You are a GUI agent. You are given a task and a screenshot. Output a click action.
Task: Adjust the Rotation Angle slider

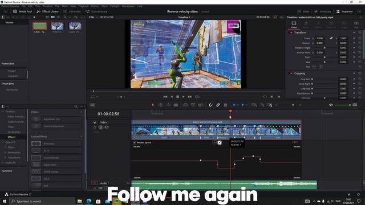click(325, 48)
